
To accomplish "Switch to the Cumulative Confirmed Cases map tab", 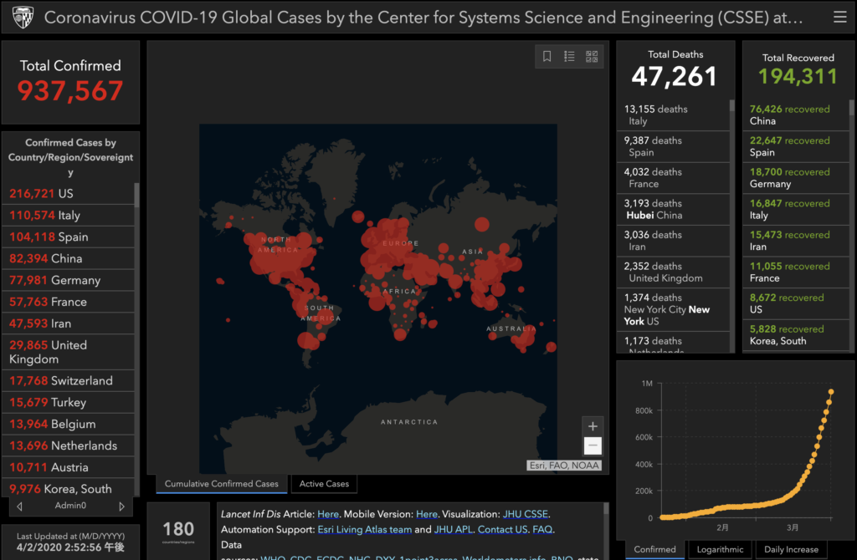I will pos(221,484).
